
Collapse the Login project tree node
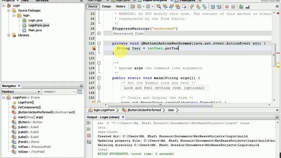(x=4, y=6)
